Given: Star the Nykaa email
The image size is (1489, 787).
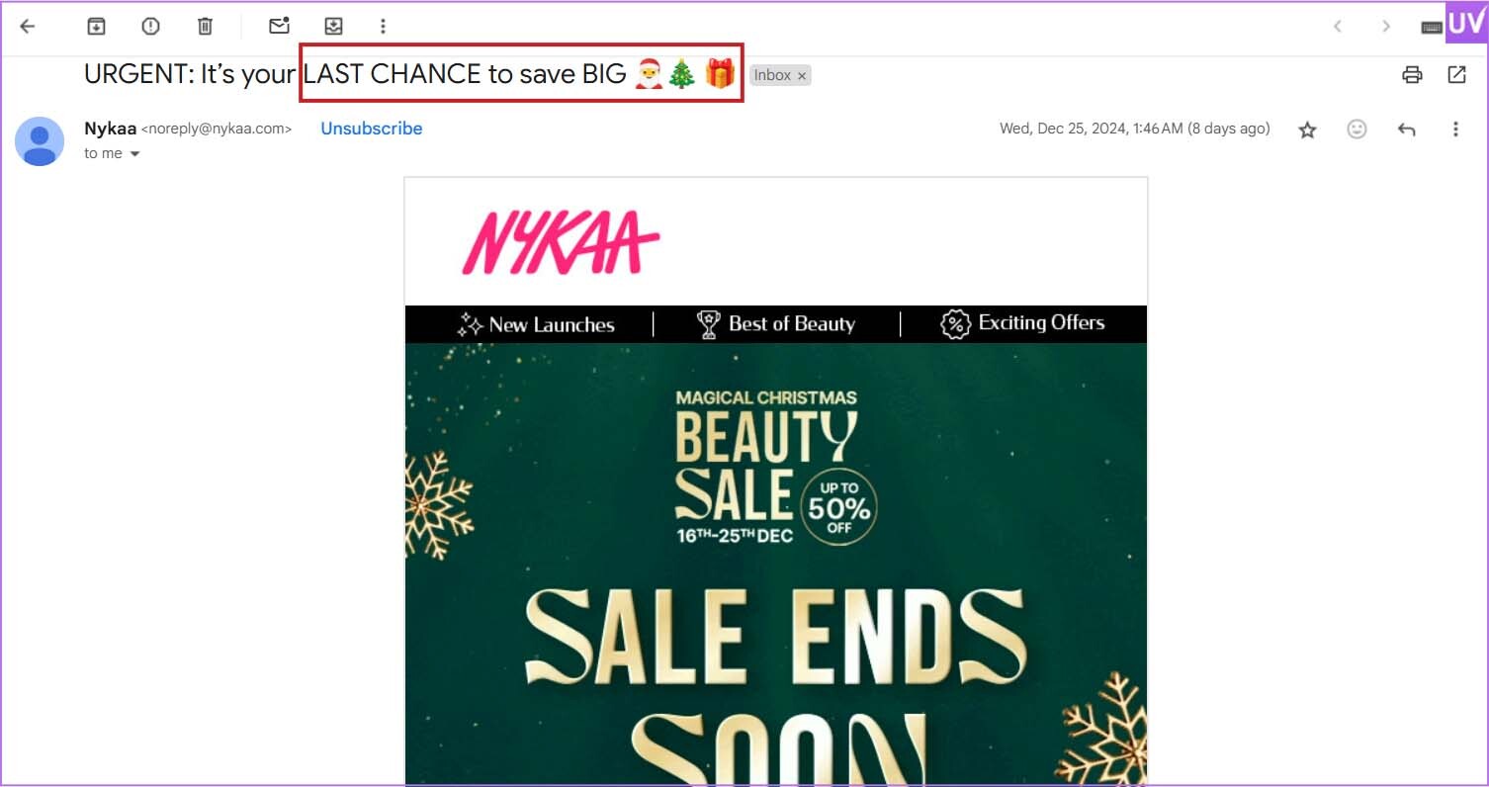Looking at the screenshot, I should coord(1307,130).
